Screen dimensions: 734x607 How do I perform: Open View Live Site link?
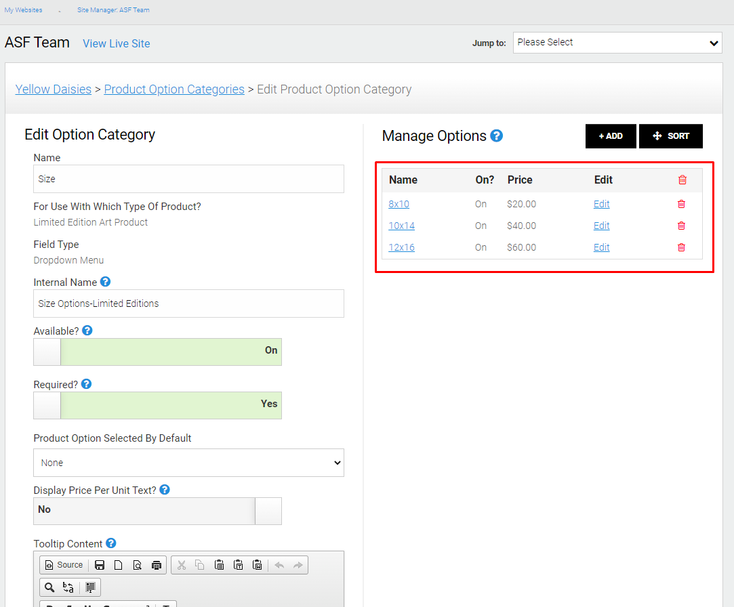[x=116, y=43]
